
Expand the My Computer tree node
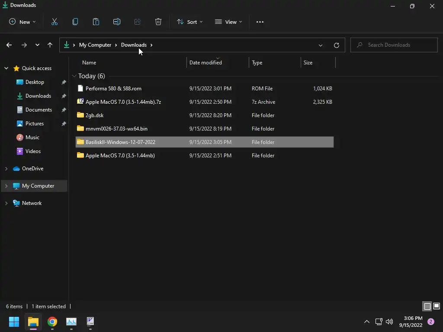[x=6, y=186]
